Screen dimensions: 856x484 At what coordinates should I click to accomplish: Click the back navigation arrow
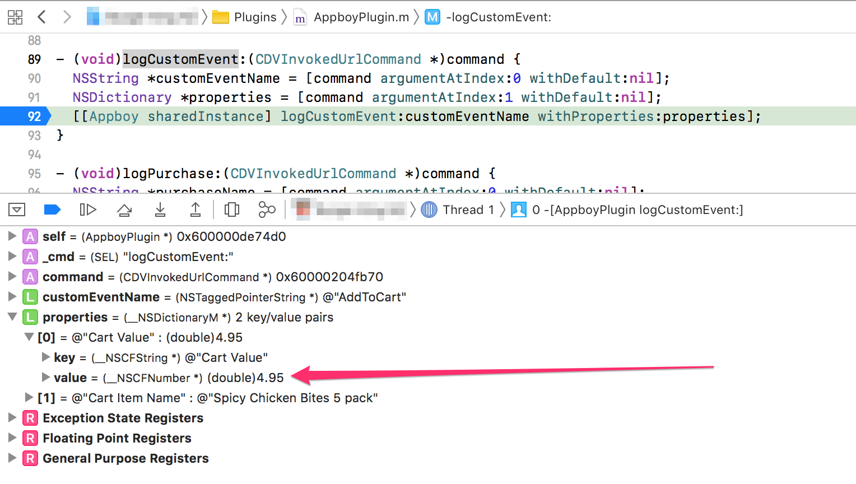(x=41, y=17)
